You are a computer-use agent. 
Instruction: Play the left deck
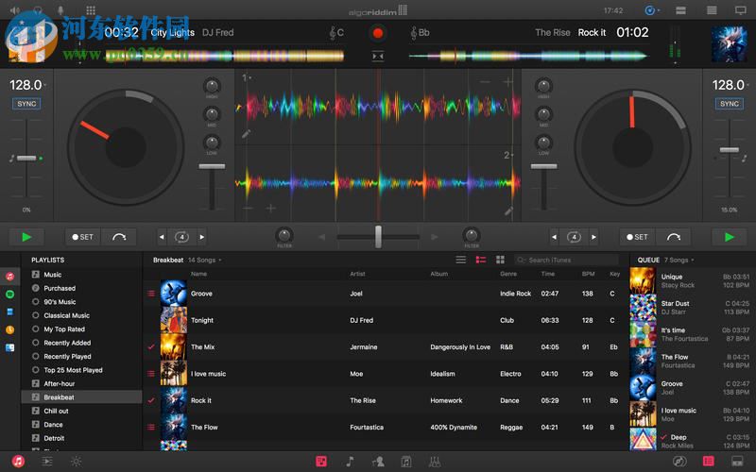[x=26, y=237]
